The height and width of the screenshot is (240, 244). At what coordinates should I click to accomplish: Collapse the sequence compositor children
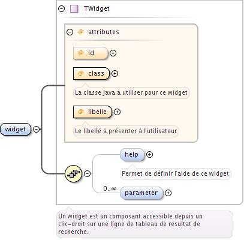pyautogui.click(x=87, y=173)
